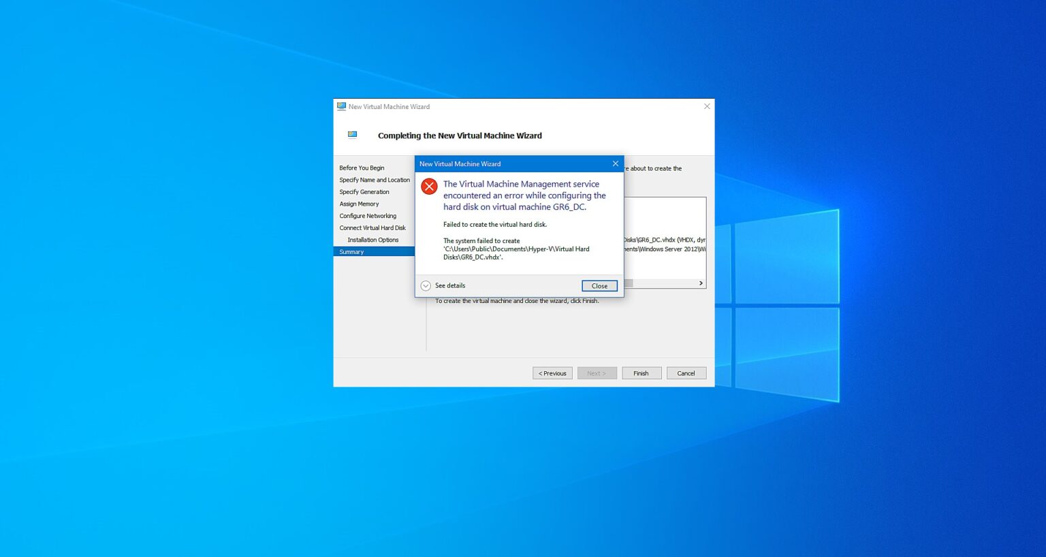Select Specify Name and Location

click(x=374, y=179)
